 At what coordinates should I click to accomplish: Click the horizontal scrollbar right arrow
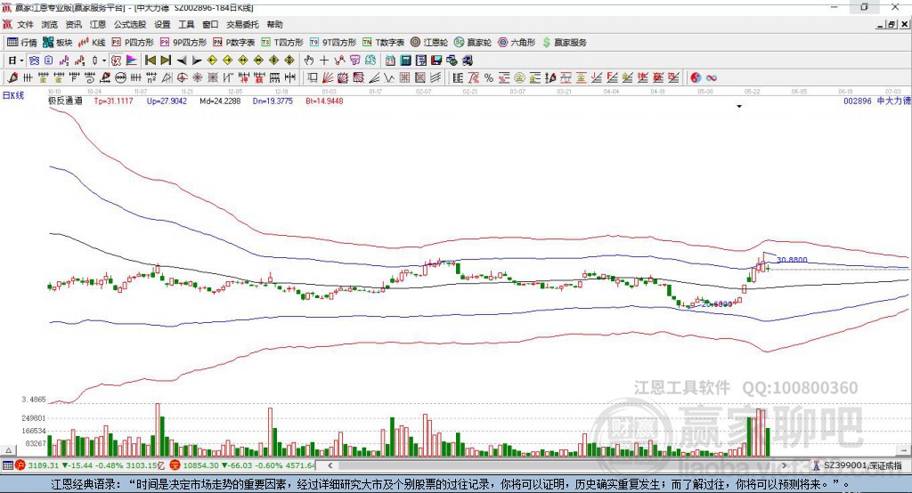(x=784, y=465)
